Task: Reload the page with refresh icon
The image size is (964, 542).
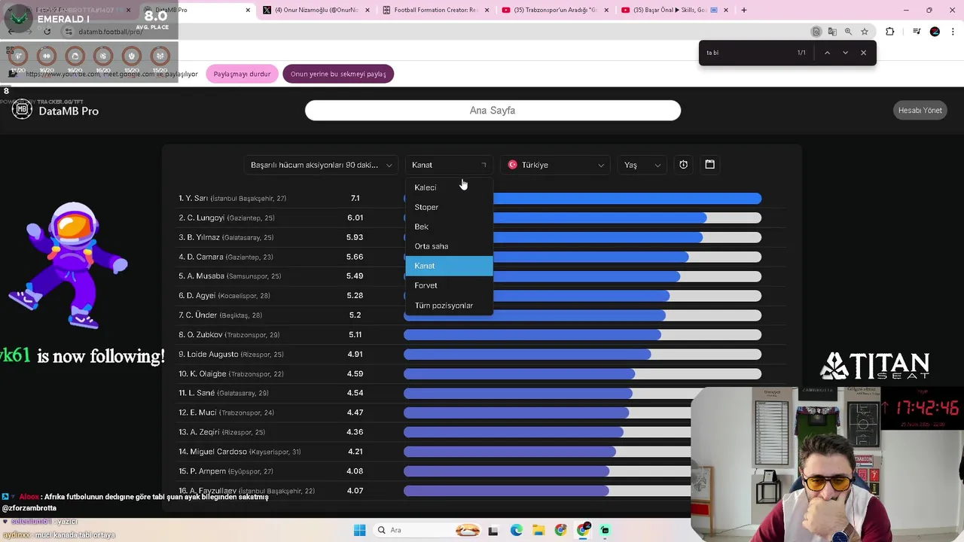Action: 47,32
